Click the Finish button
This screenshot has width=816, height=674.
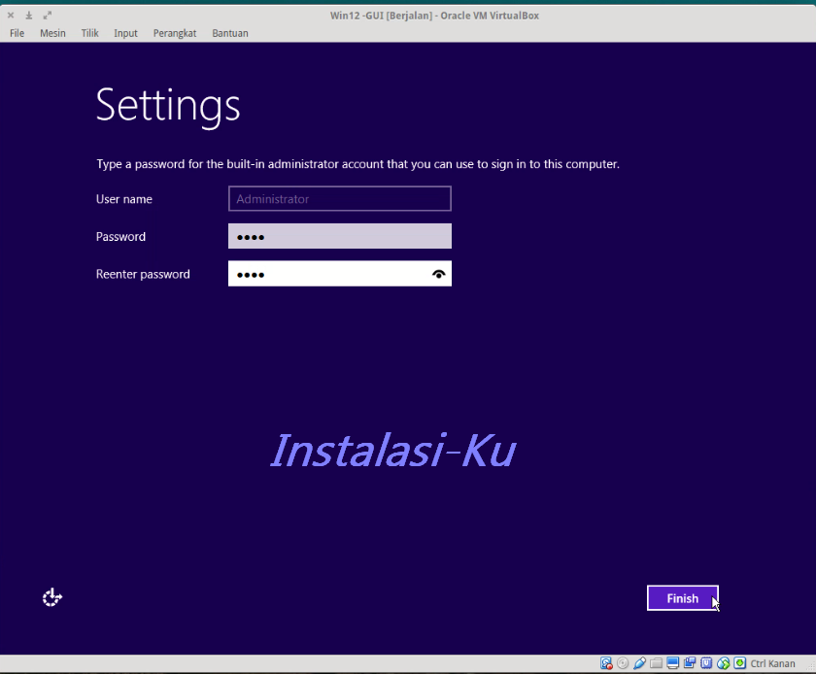pyautogui.click(x=682, y=597)
